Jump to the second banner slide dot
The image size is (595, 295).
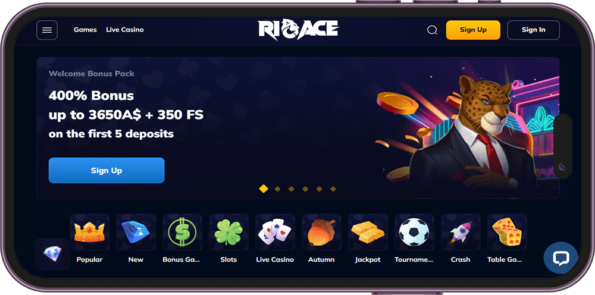pos(277,189)
